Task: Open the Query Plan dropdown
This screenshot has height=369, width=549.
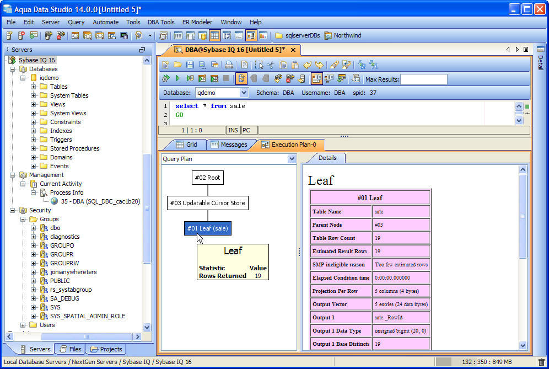Action: [229, 159]
